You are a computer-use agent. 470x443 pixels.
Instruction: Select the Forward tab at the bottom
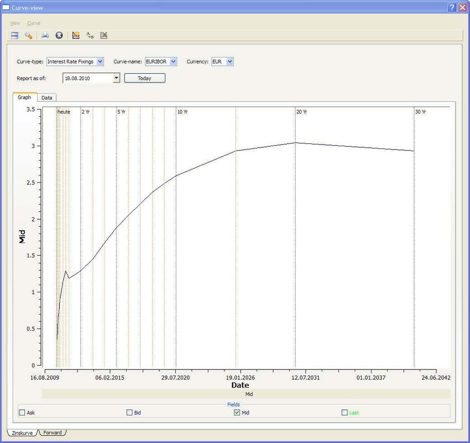tap(53, 432)
